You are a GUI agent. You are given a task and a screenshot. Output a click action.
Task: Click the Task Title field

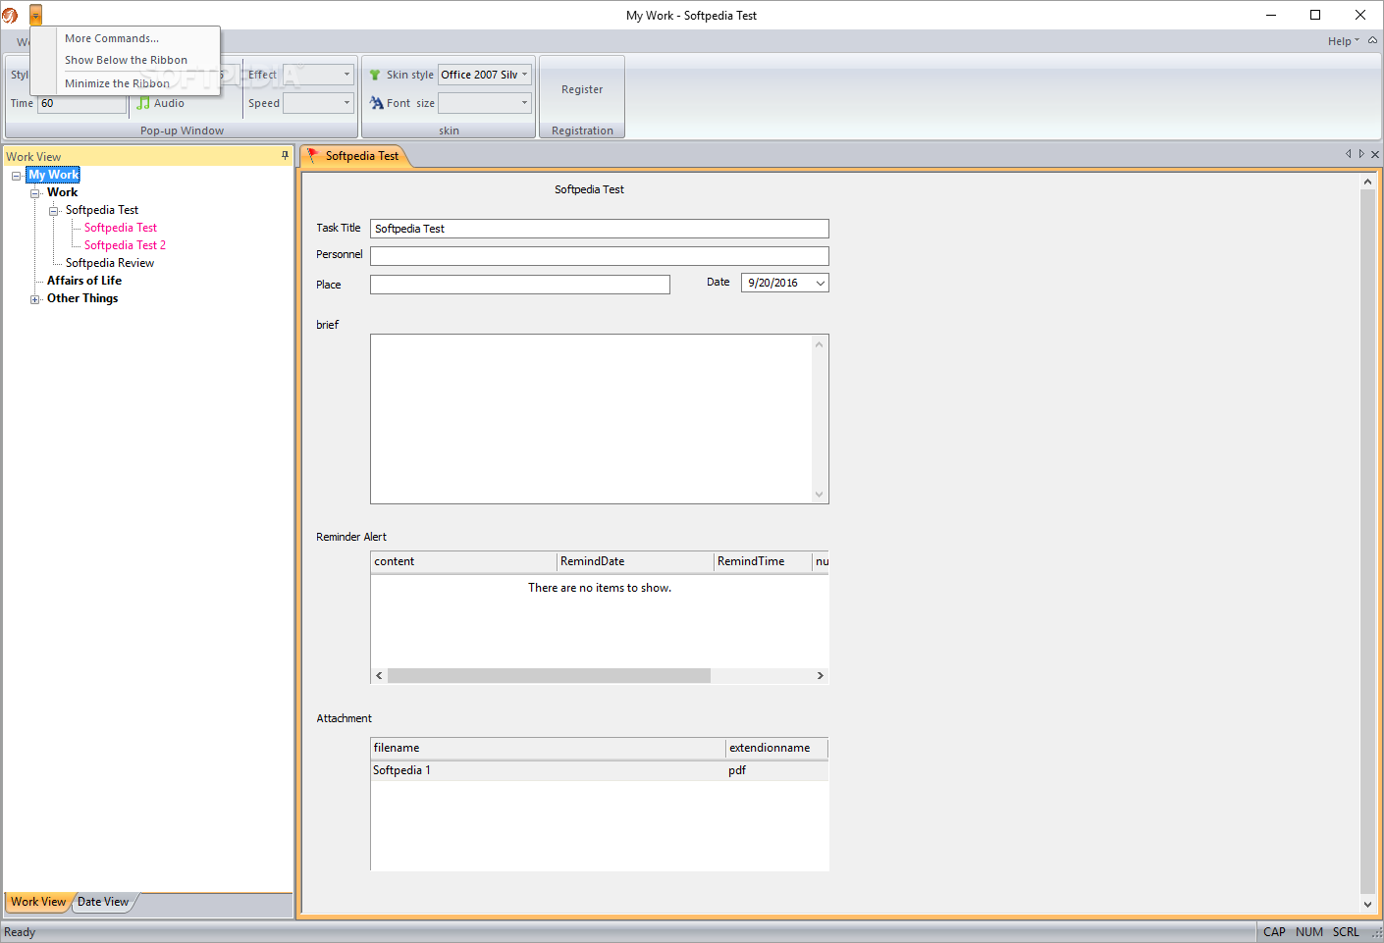pyautogui.click(x=600, y=229)
